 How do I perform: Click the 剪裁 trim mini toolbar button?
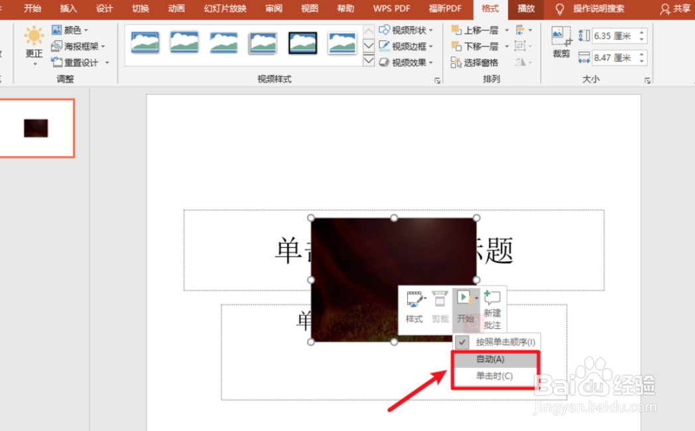440,307
